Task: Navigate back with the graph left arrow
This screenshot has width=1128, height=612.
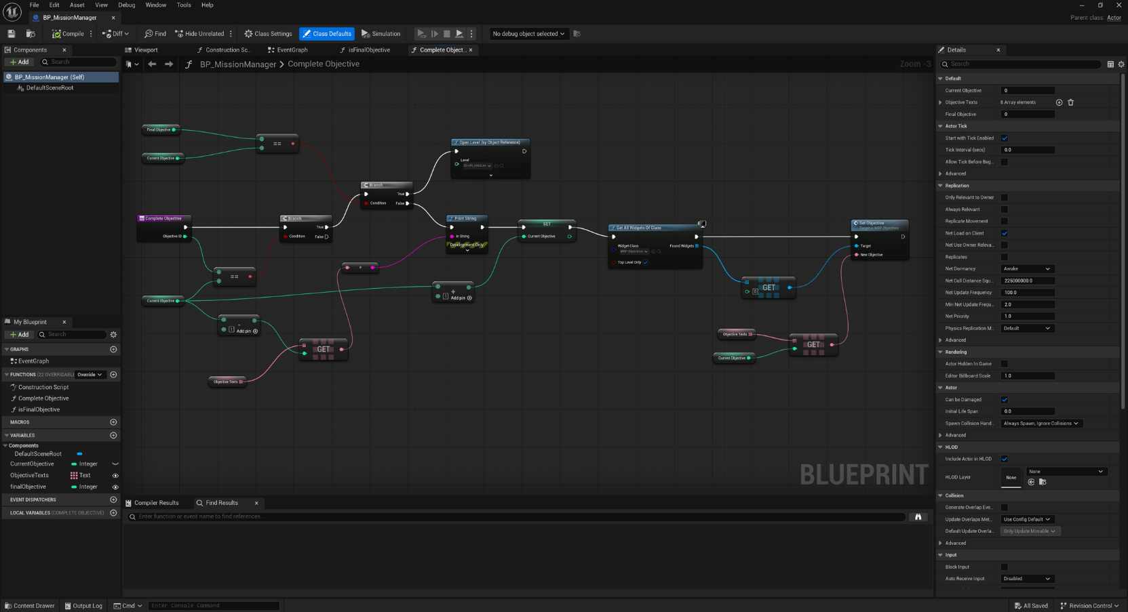Action: (152, 64)
